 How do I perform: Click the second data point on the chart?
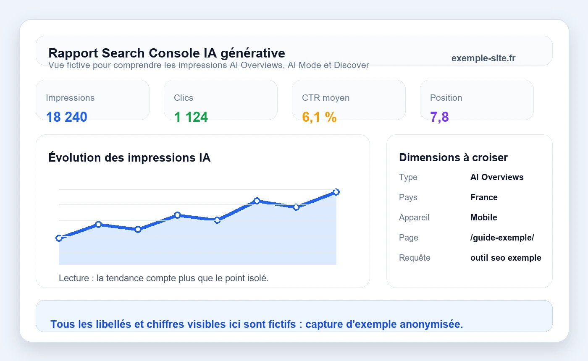98,224
